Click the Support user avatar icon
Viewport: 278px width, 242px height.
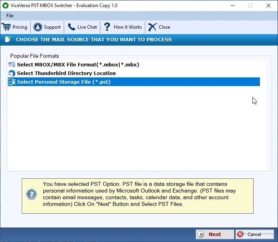tap(38, 27)
